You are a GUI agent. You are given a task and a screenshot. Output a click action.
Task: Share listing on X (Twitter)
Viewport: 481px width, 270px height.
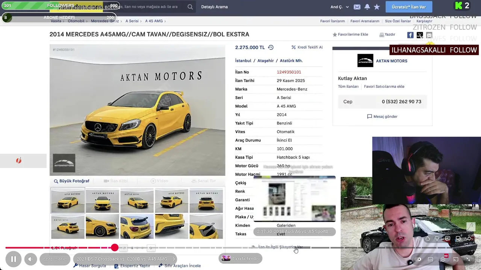420,35
